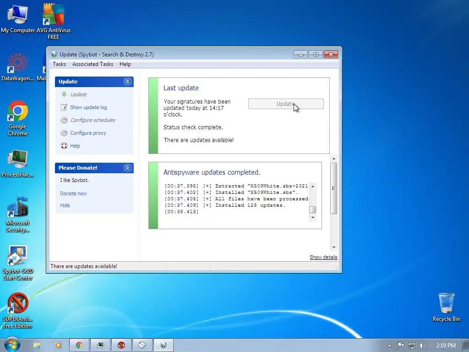Image resolution: width=469 pixels, height=352 pixels.
Task: Collapse the Please Donate! panel
Action: (127, 168)
